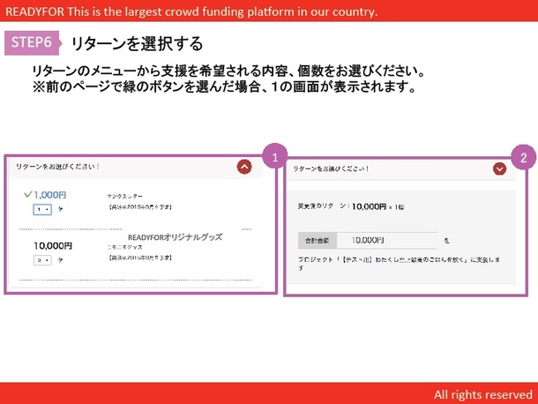The image size is (538, 404).
Task: Click the purple number 1 circle badge
Action: [x=275, y=157]
